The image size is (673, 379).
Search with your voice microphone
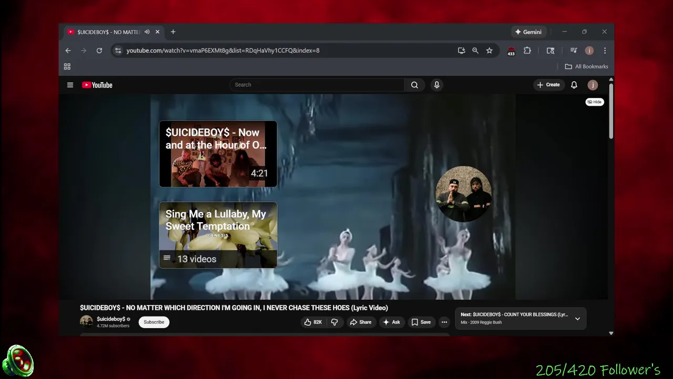[x=436, y=85]
